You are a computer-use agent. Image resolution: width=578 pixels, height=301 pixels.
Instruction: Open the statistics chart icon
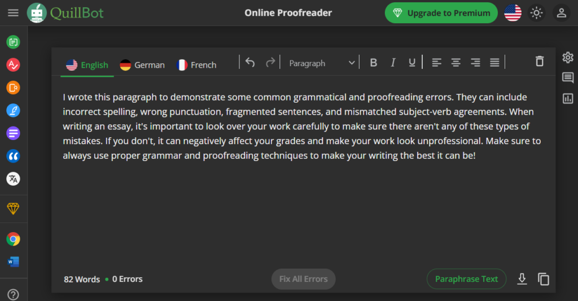coord(568,98)
